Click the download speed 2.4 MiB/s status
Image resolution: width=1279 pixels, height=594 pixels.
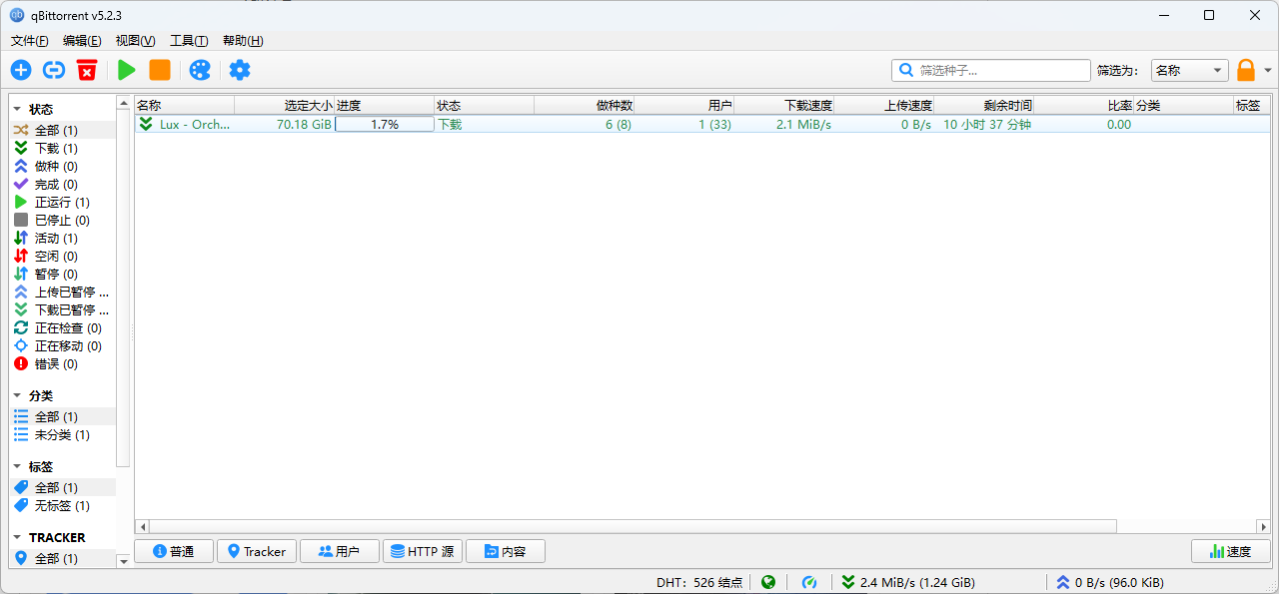coord(907,582)
